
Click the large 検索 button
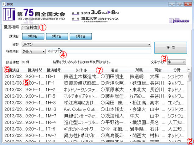[x=171, y=48]
